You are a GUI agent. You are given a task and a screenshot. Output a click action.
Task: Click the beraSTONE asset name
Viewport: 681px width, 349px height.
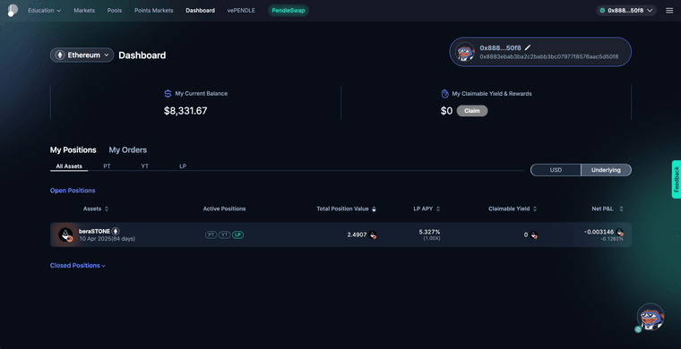tap(94, 232)
